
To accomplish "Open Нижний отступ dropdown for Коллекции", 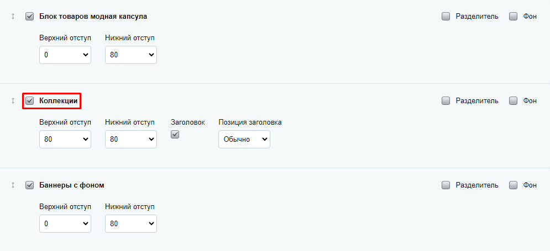I will click(x=131, y=140).
